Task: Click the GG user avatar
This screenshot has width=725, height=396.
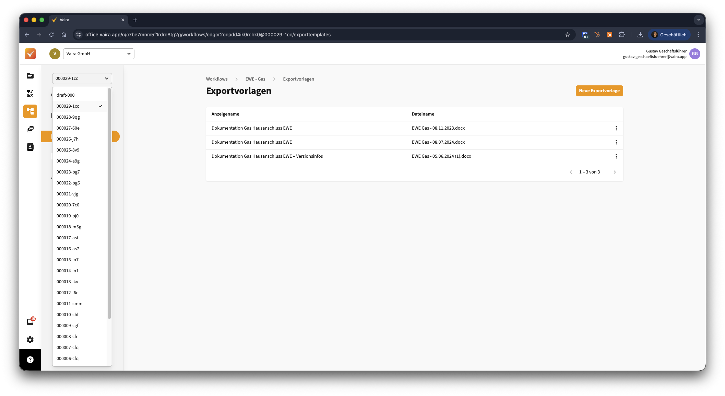Action: [x=694, y=54]
